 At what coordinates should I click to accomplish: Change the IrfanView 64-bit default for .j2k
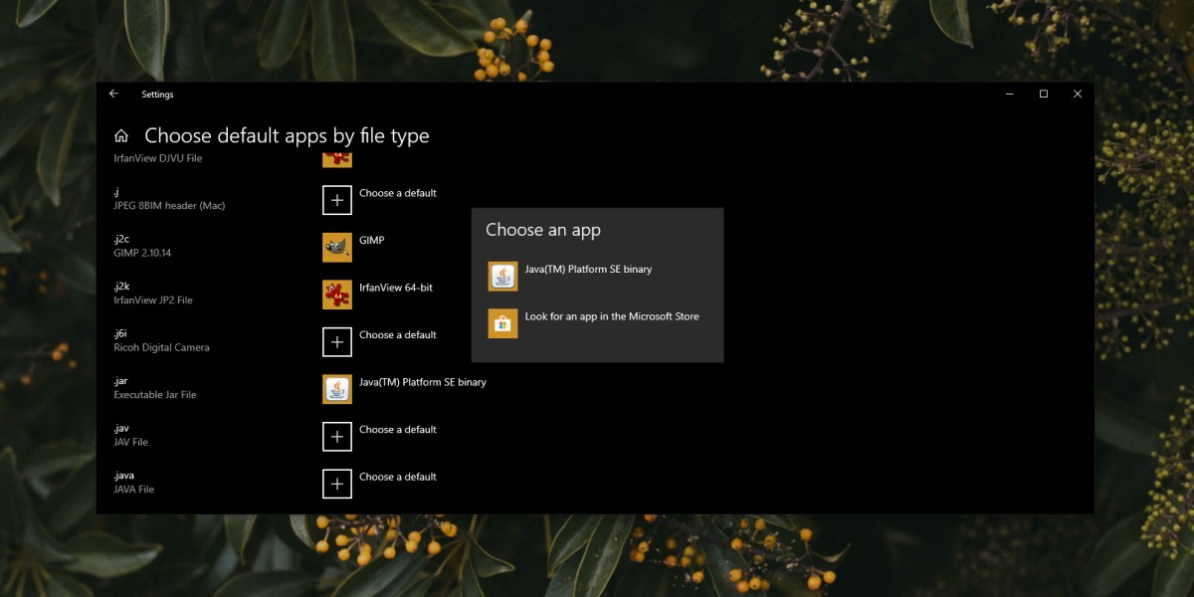396,288
